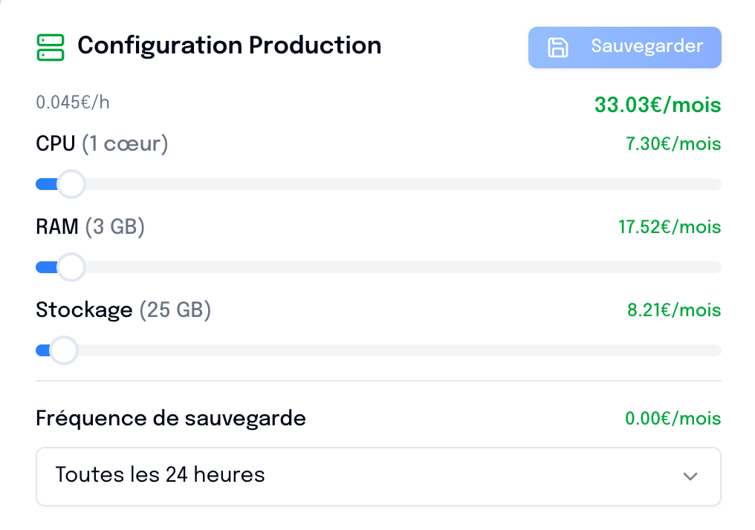This screenshot has width=755, height=530.
Task: Click the 'Configuration Production' heading
Action: coord(229,46)
